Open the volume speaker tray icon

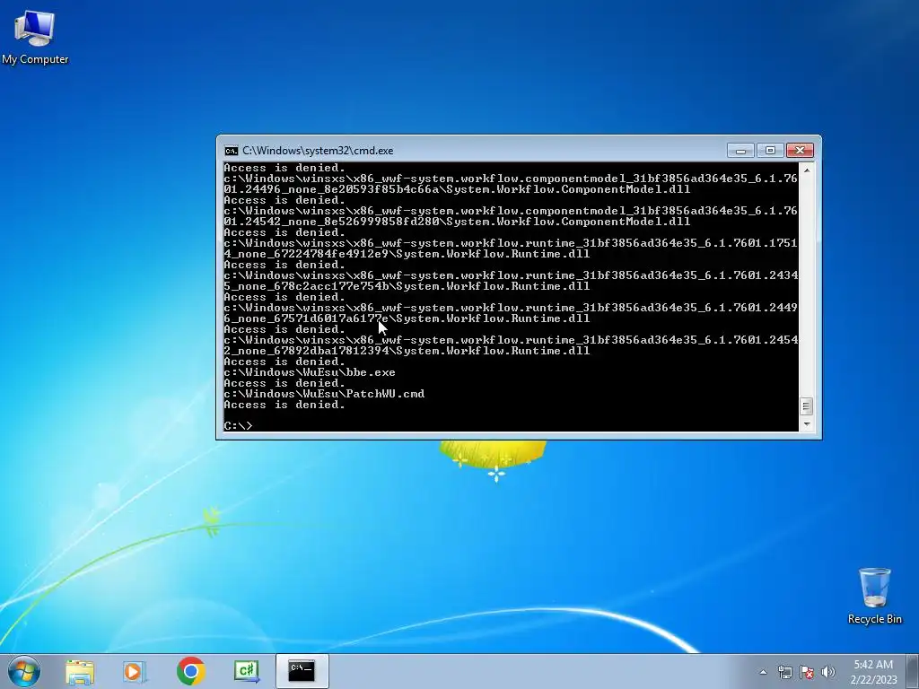[828, 672]
